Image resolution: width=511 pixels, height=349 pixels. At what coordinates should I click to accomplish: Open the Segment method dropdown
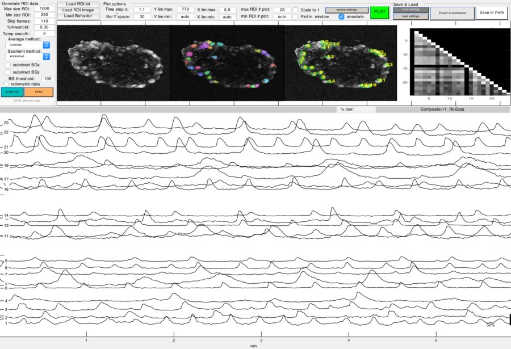pos(29,56)
